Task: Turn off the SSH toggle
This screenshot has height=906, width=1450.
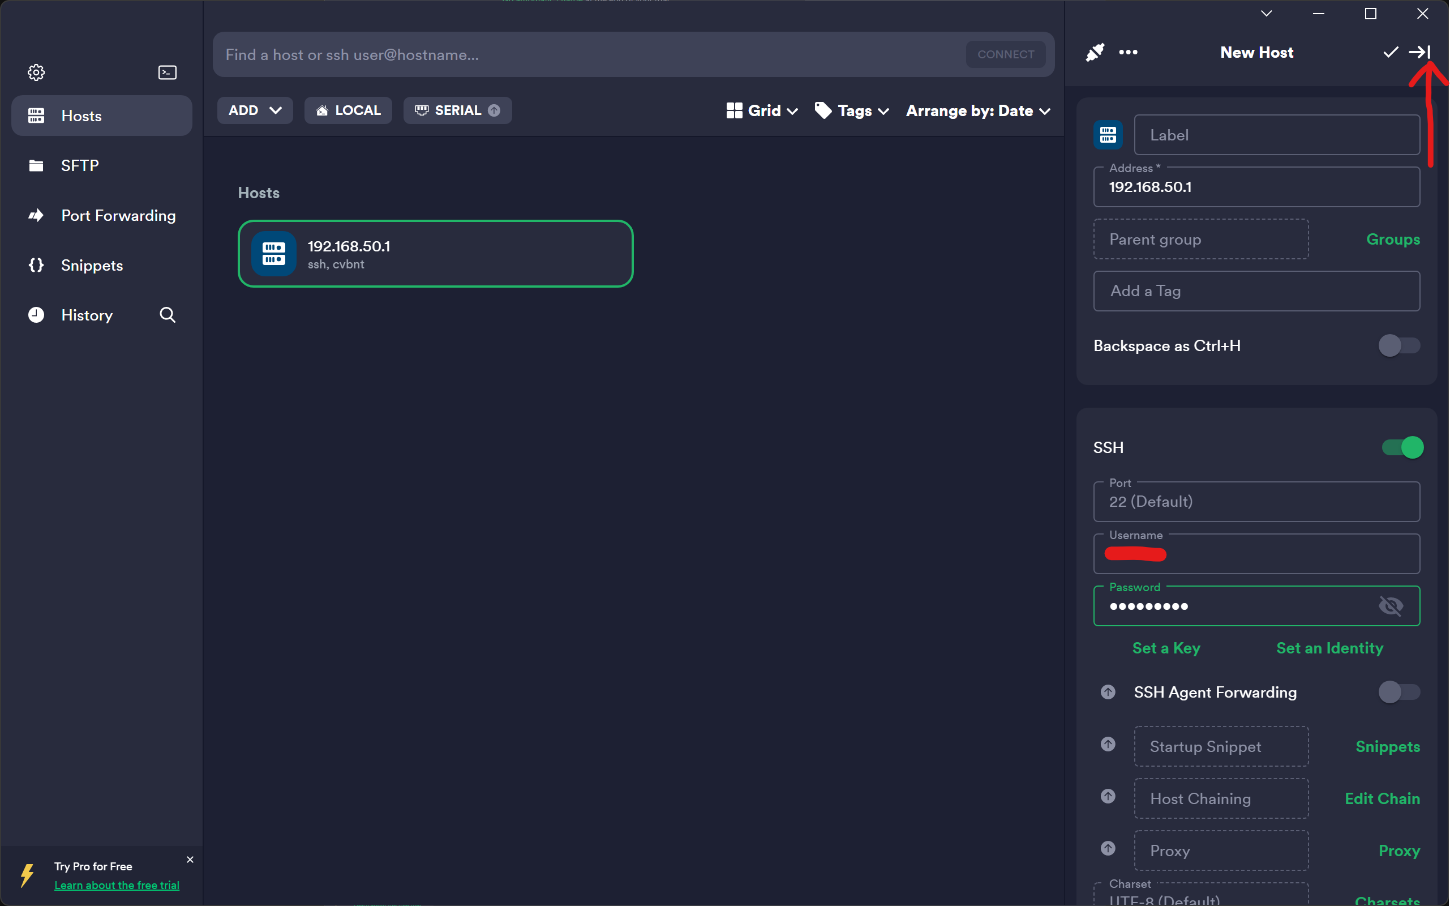Action: tap(1402, 447)
